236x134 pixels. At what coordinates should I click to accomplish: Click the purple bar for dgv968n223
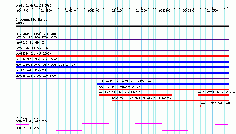click(x=122, y=78)
